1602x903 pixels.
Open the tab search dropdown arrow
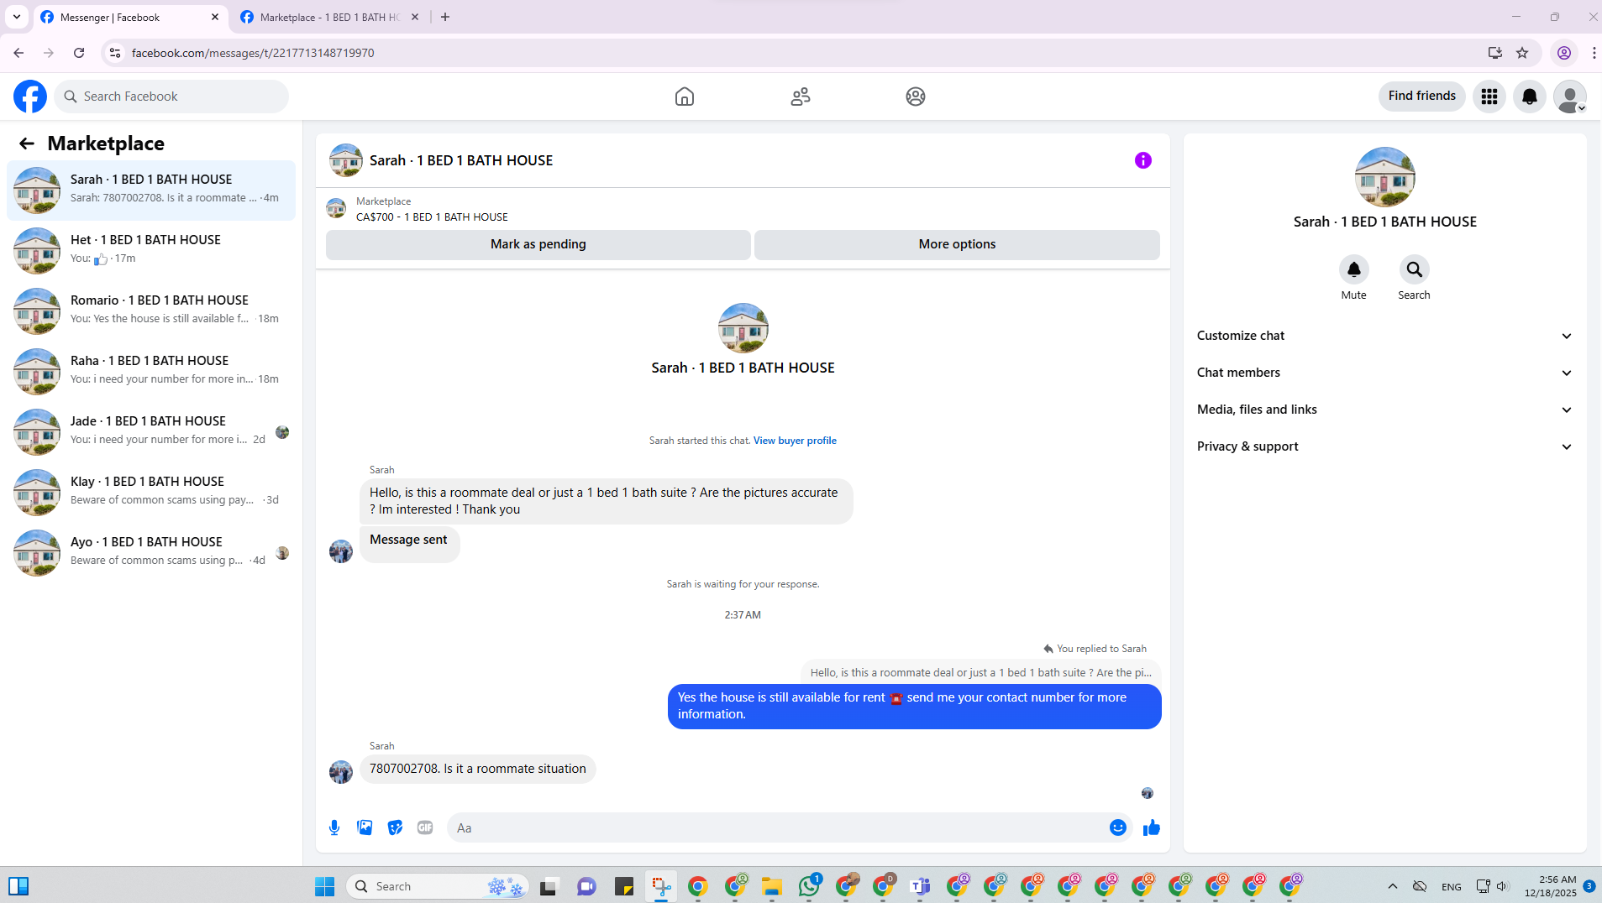pyautogui.click(x=17, y=17)
